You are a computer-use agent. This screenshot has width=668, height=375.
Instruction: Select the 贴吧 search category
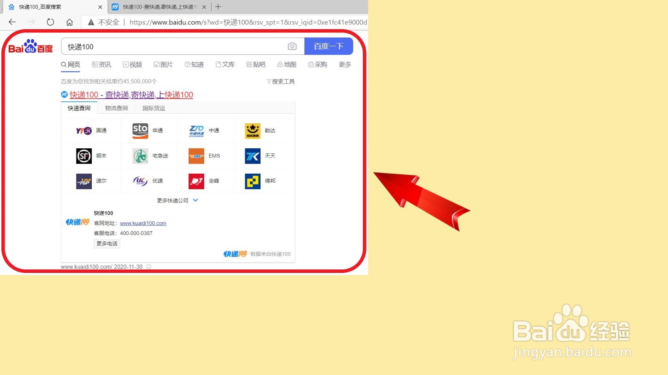(x=256, y=65)
